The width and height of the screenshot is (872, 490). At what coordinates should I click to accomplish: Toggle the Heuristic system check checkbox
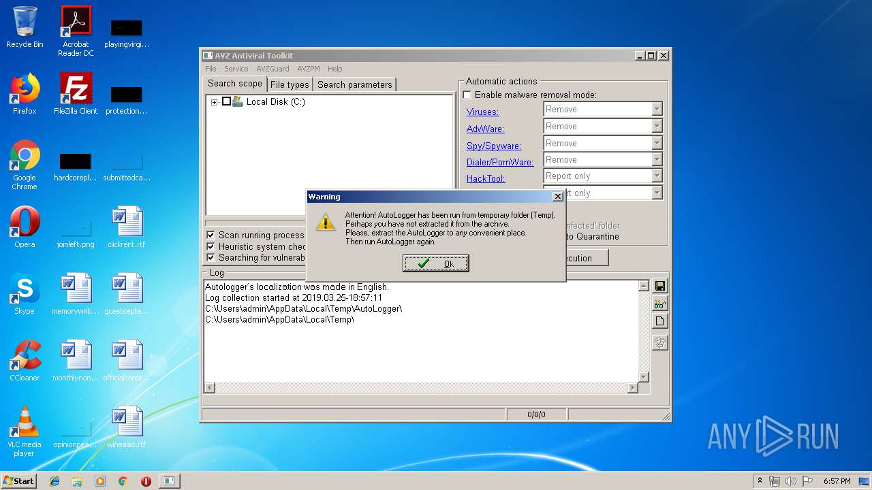pyautogui.click(x=211, y=246)
